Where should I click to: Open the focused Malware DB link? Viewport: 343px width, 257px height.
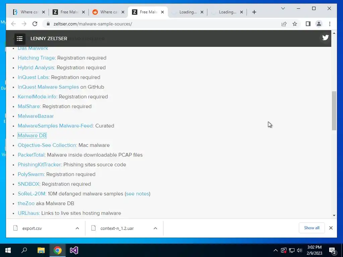[x=32, y=136]
